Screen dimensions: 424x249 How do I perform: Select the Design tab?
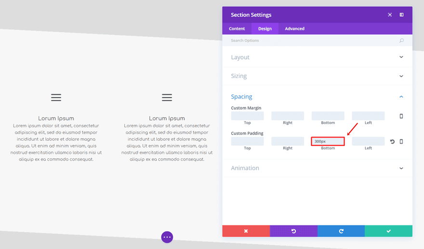coord(265,28)
